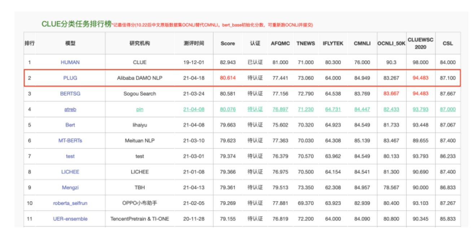This screenshot has height=232, width=476.
Task: Open the Bert model link
Action: 70,125
